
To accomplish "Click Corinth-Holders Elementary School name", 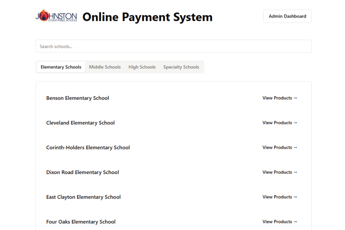I will click(x=88, y=147).
